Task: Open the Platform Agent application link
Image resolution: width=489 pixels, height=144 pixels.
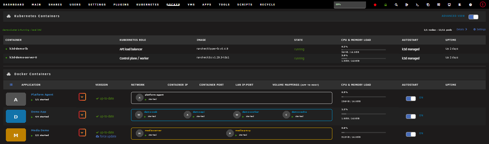Action: [x=42, y=94]
